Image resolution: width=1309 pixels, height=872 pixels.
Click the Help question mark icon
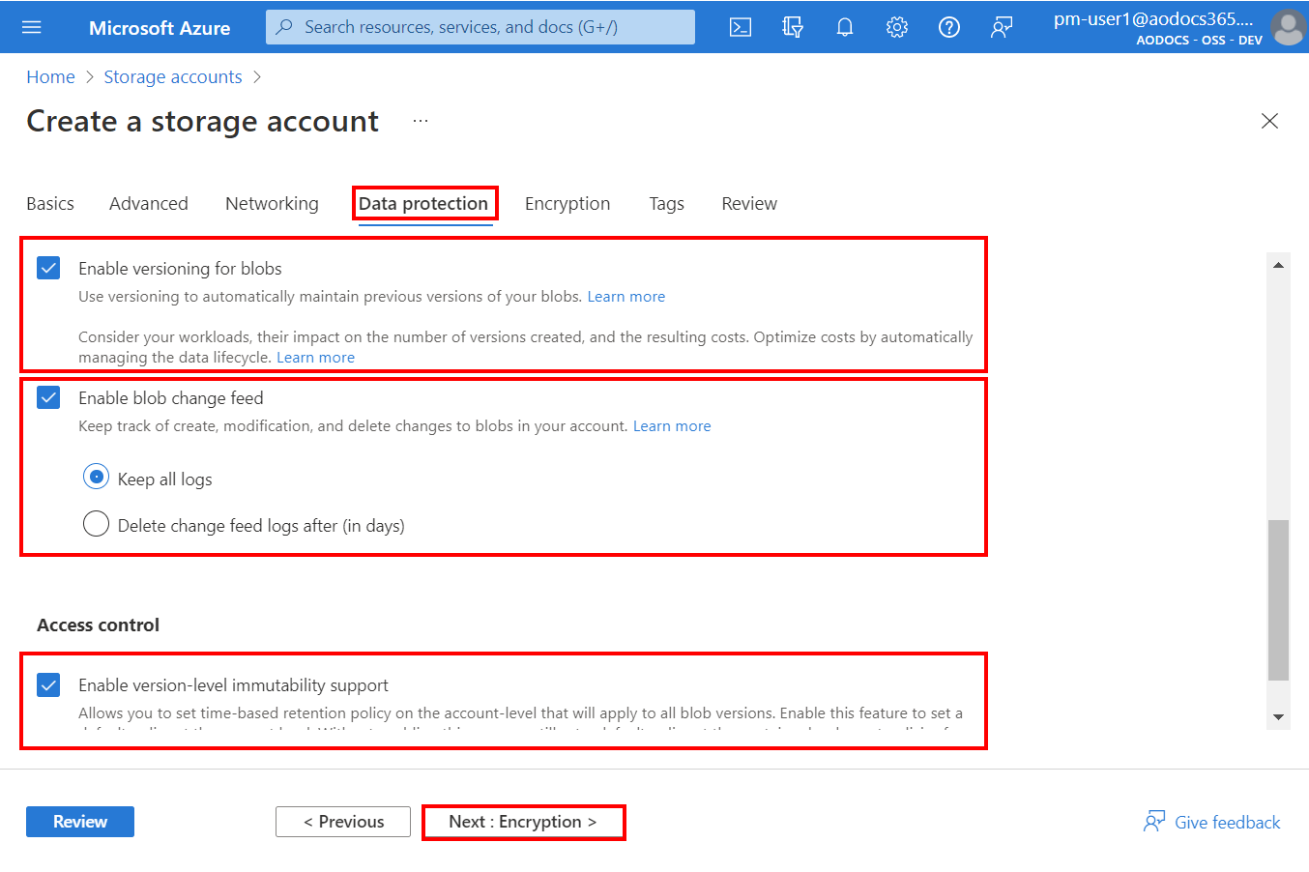tap(949, 27)
